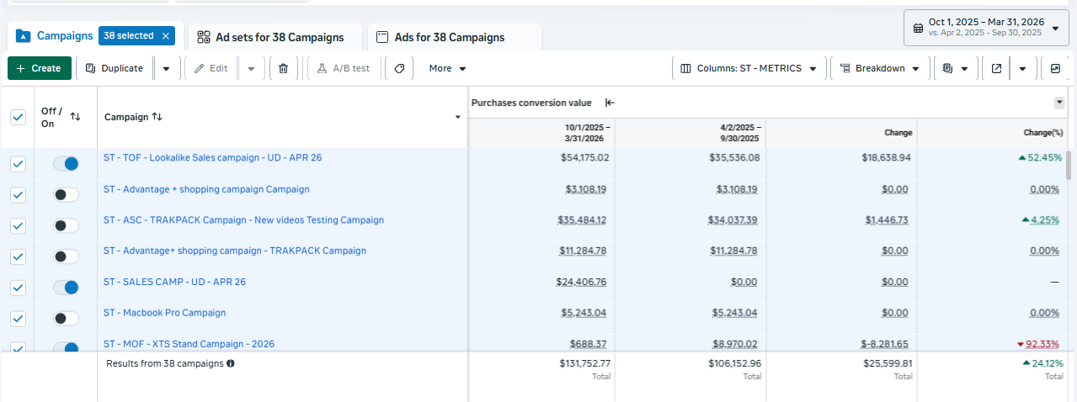Turn on the Macbook Pro Campaign toggle
The image size is (1077, 402).
tap(66, 319)
